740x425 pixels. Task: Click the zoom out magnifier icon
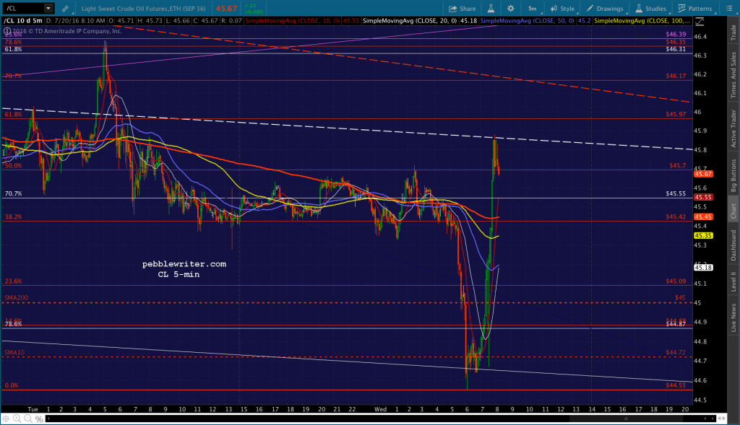coord(28,419)
